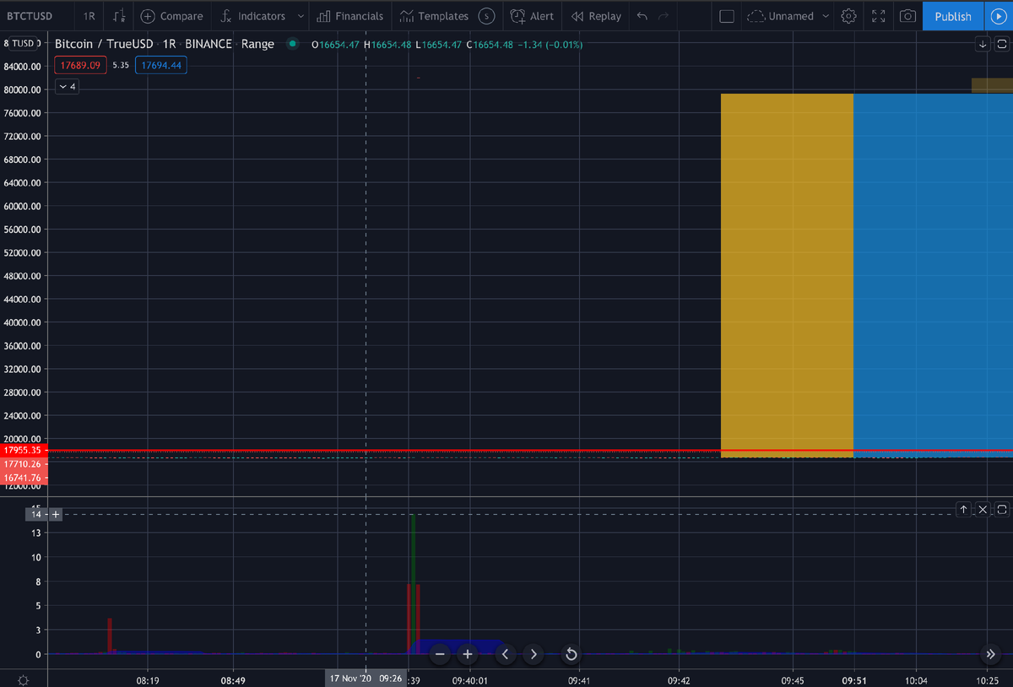Toggle the TUSD currency label on price scale

22,44
